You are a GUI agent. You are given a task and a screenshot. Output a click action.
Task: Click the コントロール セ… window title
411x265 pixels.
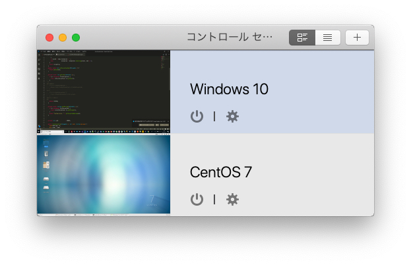coord(230,37)
